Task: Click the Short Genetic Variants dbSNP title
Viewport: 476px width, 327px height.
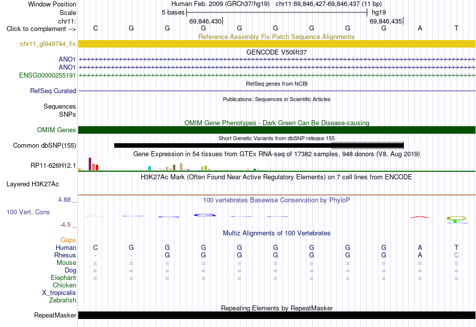Action: point(277,138)
